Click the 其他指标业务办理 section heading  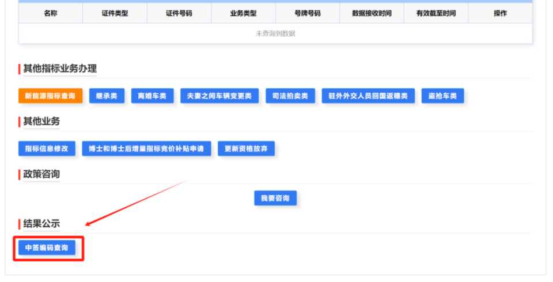tap(60, 68)
